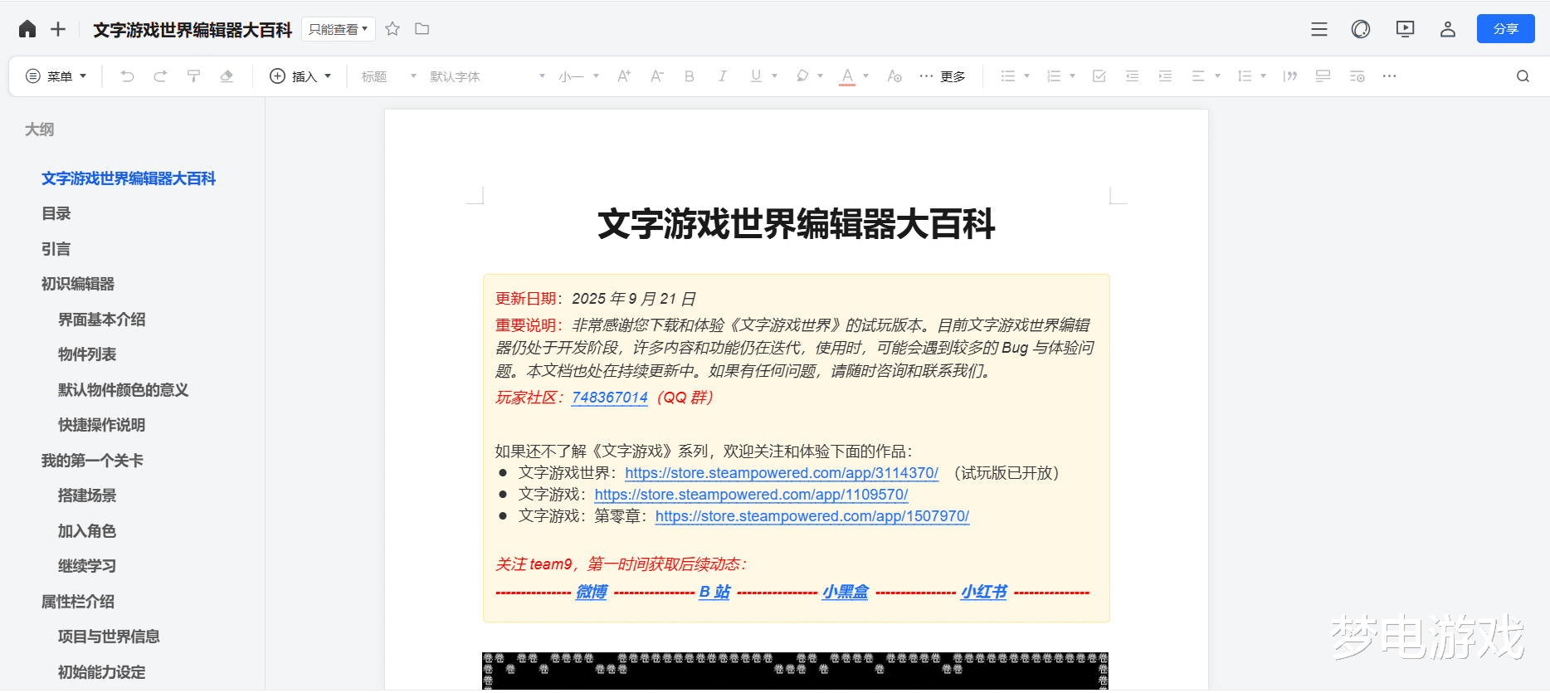Toggle italic formatting

click(x=723, y=76)
